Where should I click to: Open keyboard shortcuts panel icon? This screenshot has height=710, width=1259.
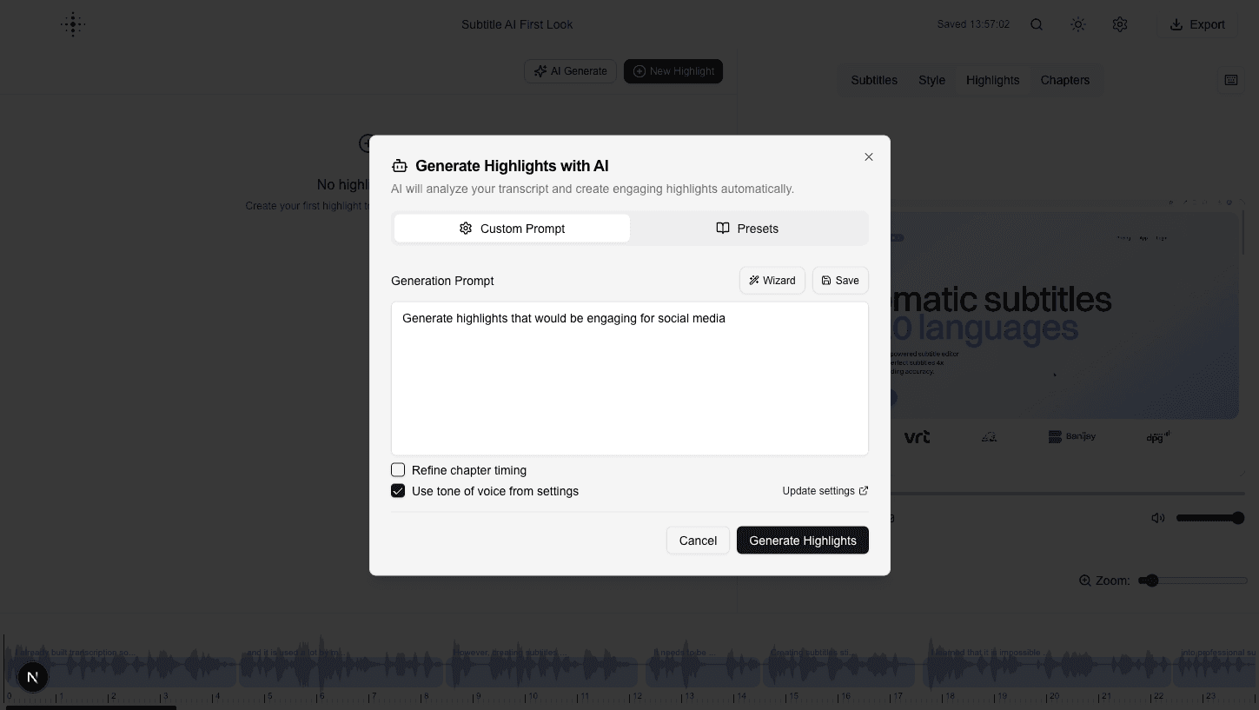1230,79
